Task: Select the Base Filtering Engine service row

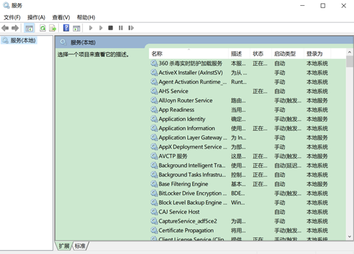Action: [x=247, y=184]
